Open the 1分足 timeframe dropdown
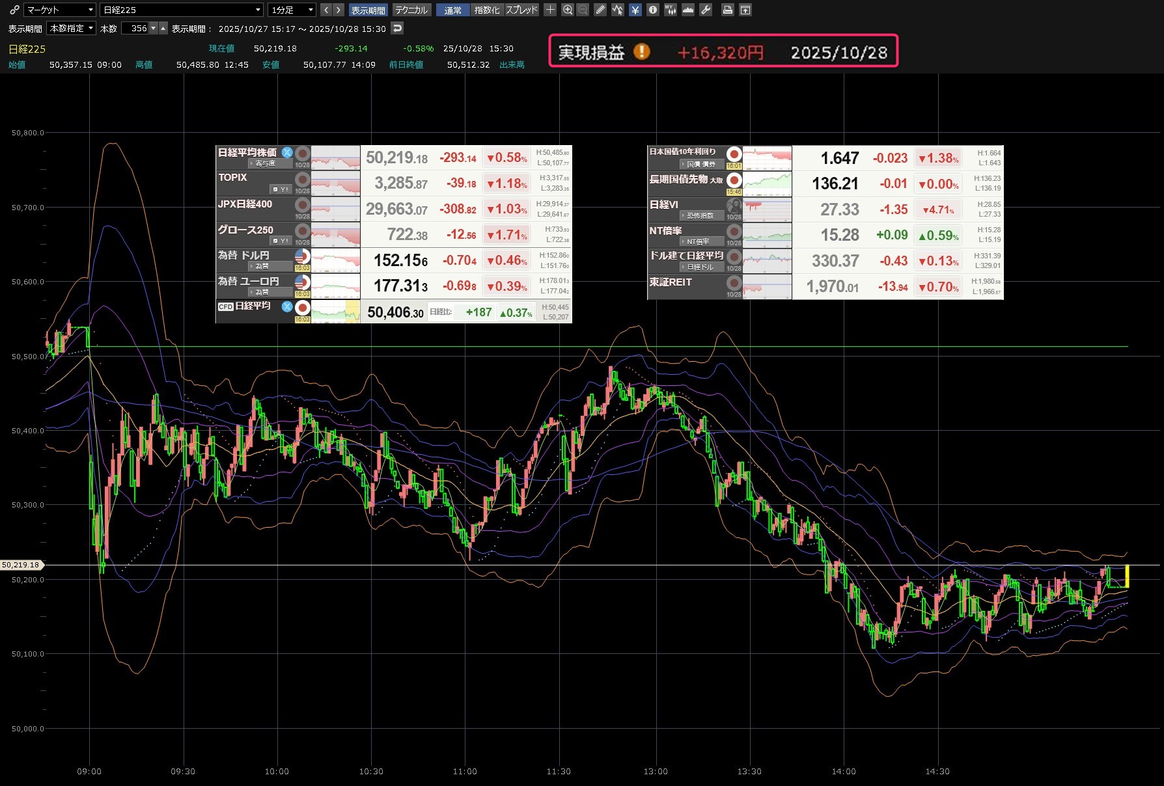 pos(292,10)
